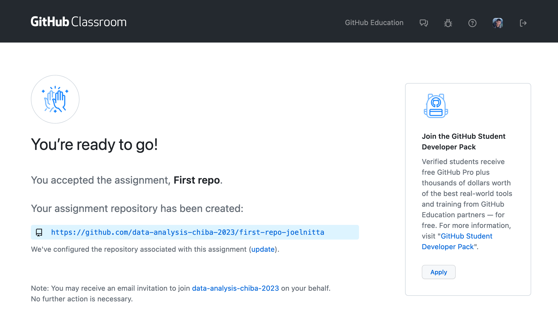Click the bold 'First repo' assignment name
The width and height of the screenshot is (558, 313).
197,180
